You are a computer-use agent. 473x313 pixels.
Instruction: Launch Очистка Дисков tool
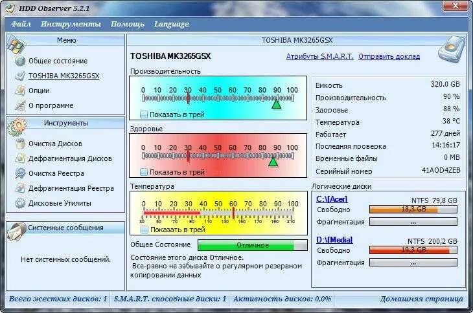pyautogui.click(x=55, y=144)
